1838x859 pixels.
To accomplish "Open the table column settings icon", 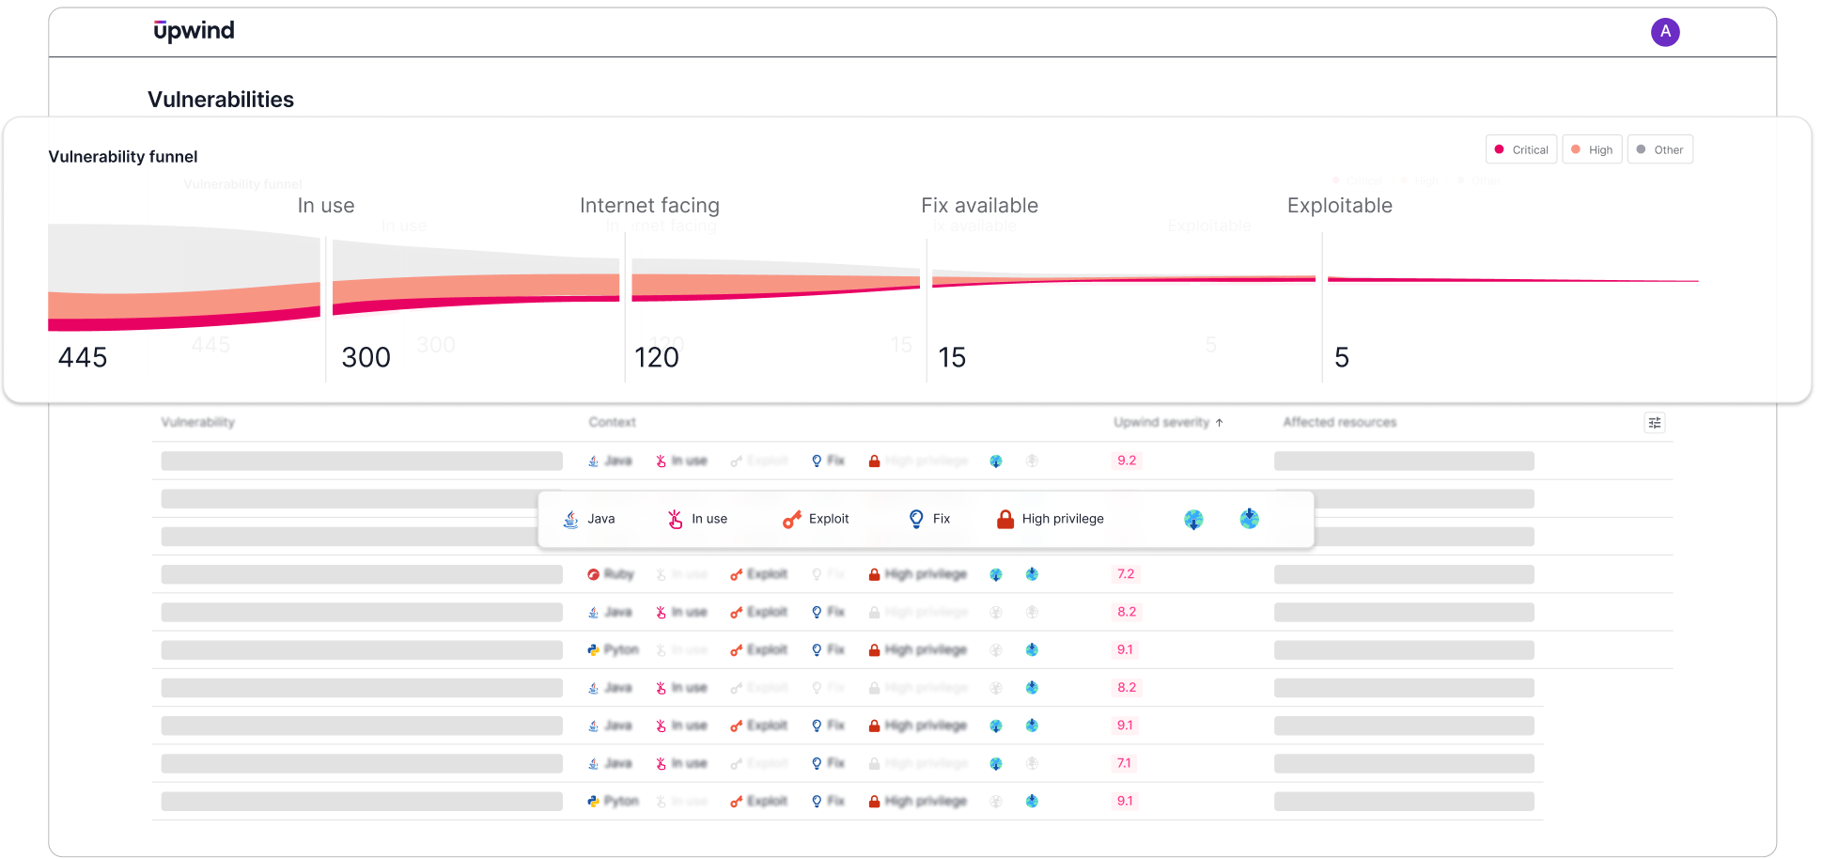I will [1655, 422].
